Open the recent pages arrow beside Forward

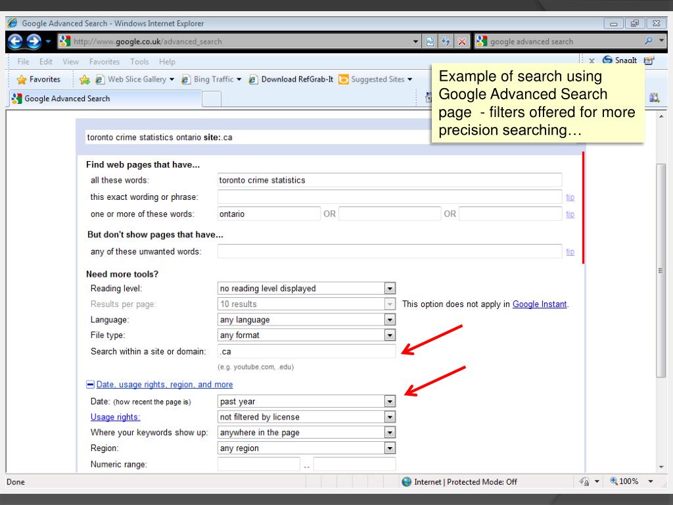point(48,41)
